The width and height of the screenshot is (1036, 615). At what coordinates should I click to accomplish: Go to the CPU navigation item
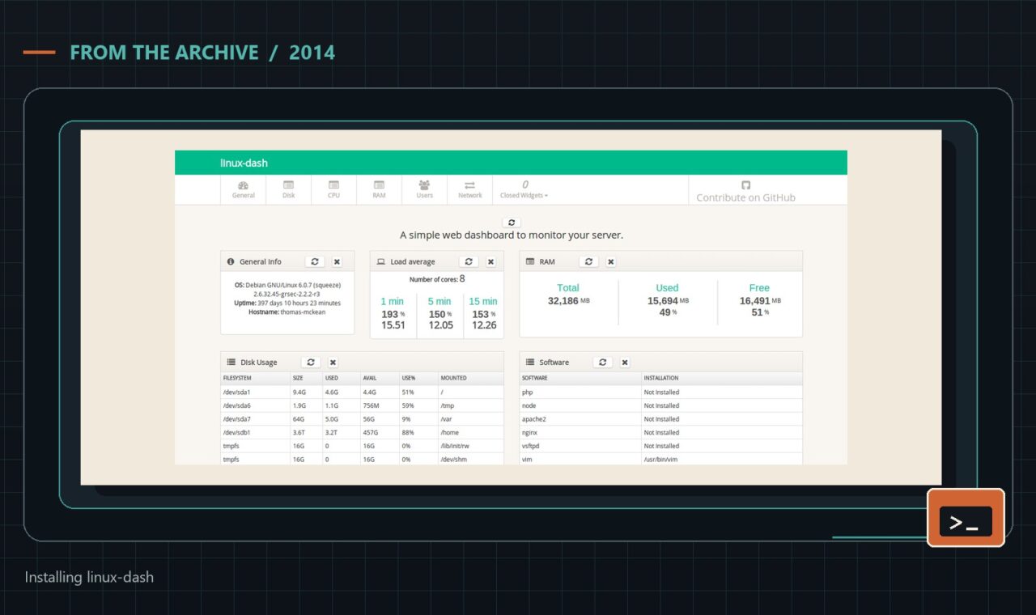click(333, 190)
